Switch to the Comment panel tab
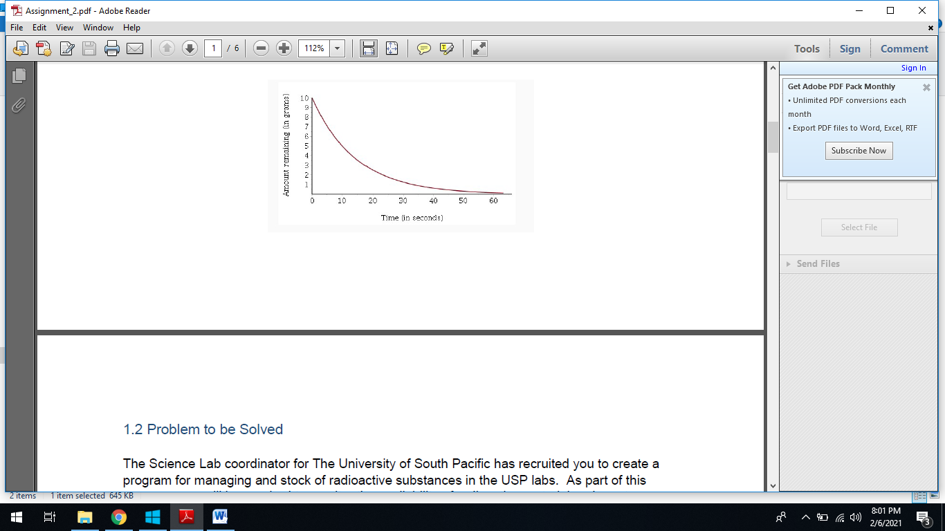The width and height of the screenshot is (945, 531). (x=903, y=48)
